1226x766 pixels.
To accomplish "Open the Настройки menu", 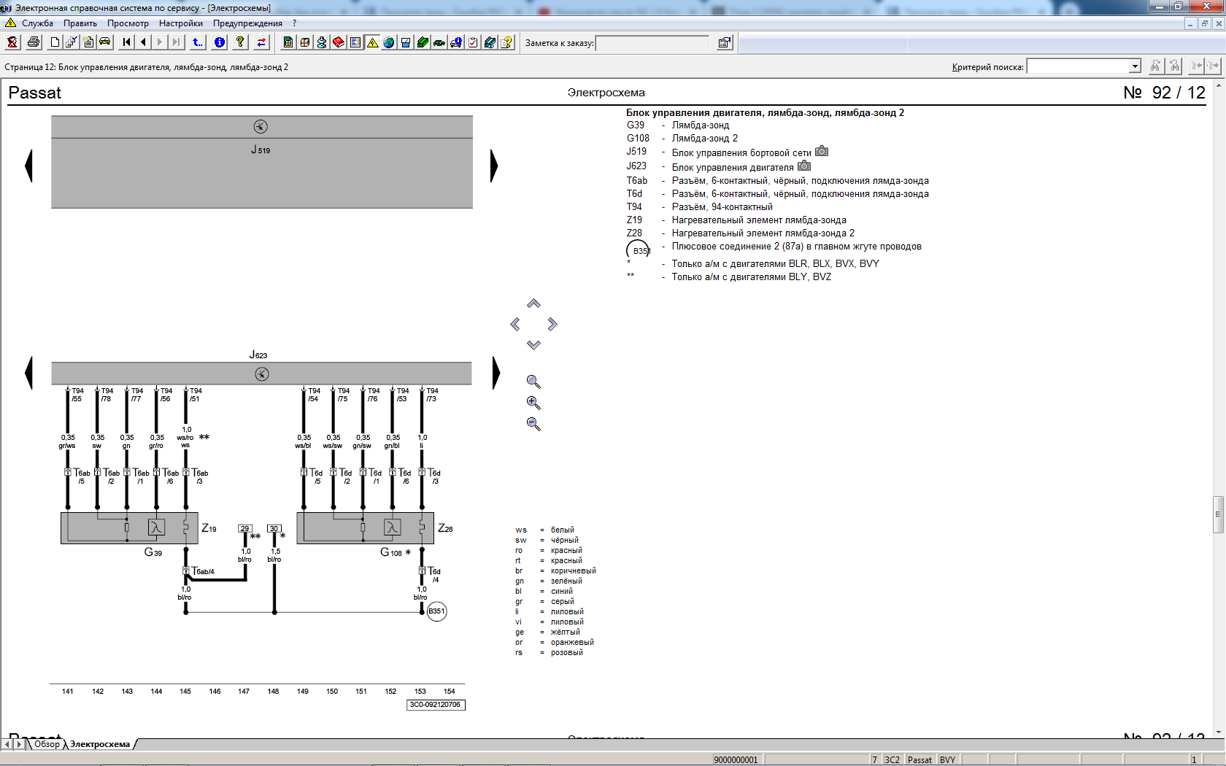I will (180, 23).
